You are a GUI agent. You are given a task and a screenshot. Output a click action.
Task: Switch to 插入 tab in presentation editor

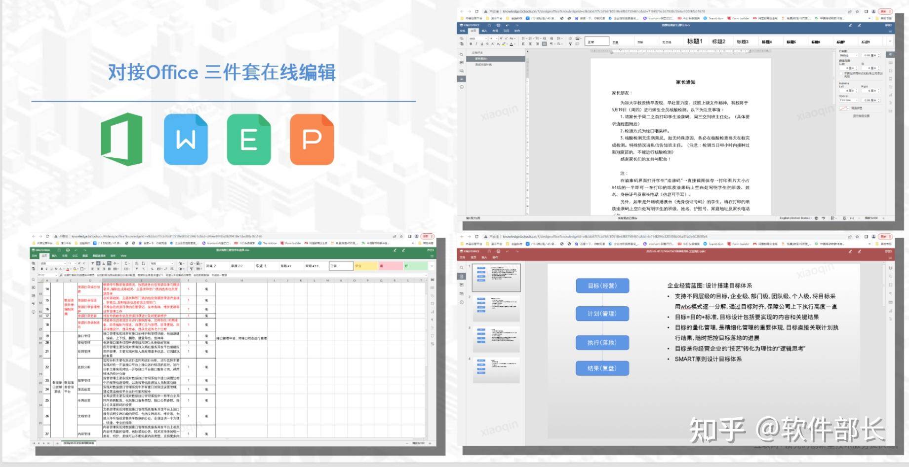tap(484, 257)
